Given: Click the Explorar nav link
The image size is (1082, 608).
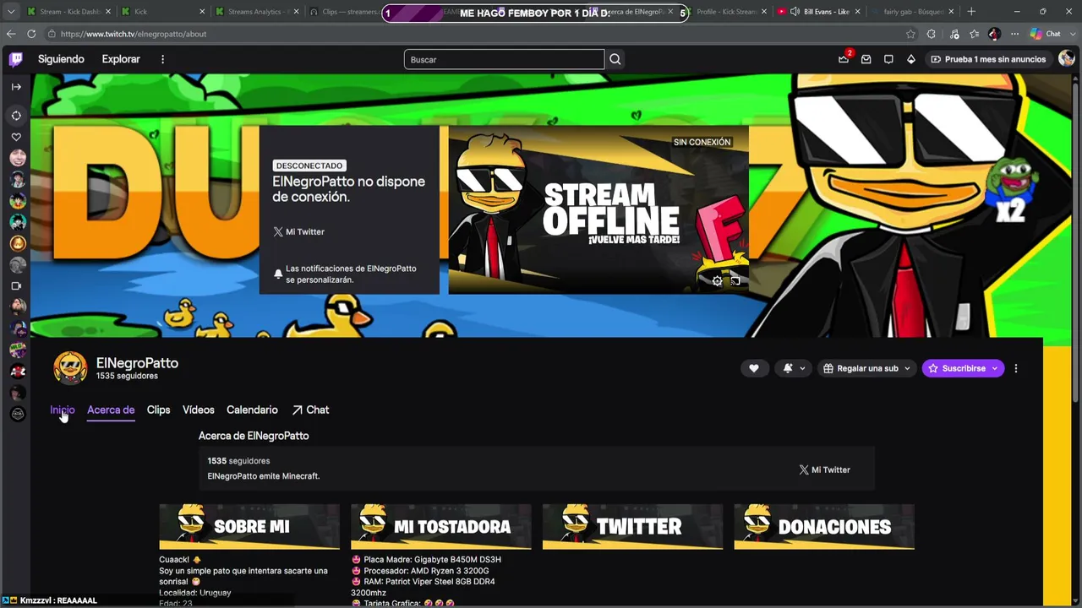Looking at the screenshot, I should [x=121, y=59].
